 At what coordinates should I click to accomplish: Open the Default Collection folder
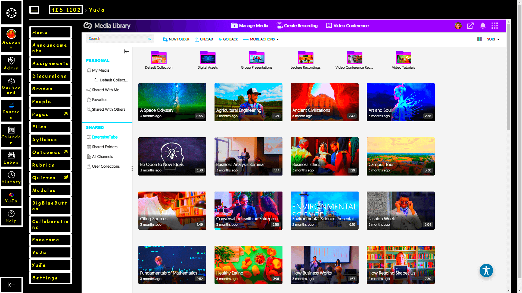[x=159, y=60]
